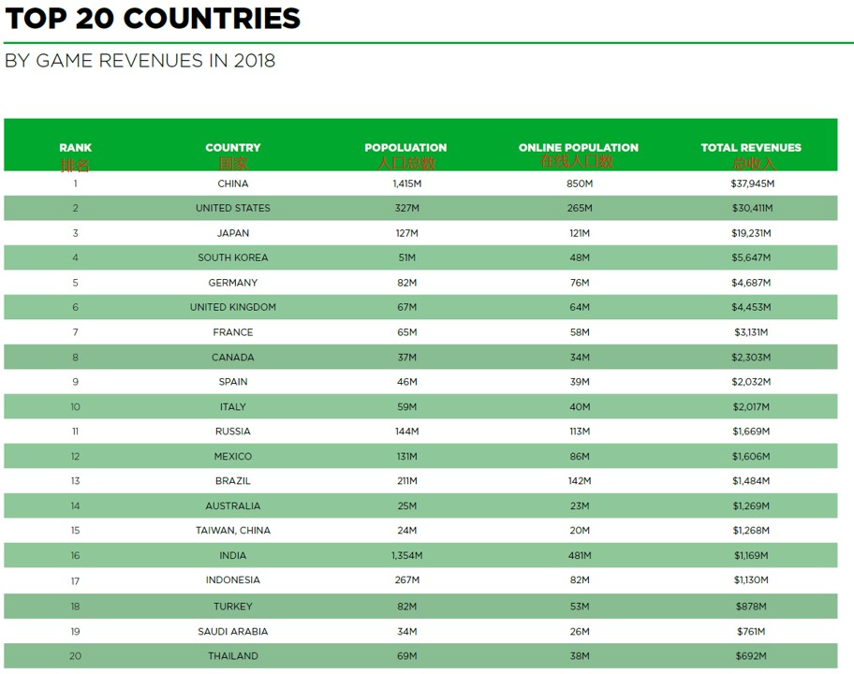
Task: Click Canada's revenue $2,303M
Action: (751, 358)
